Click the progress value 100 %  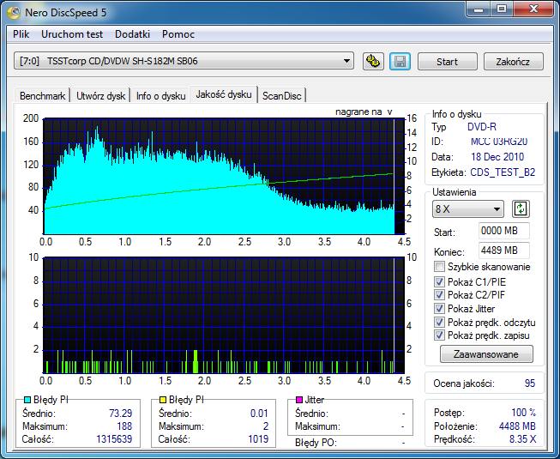524,413
